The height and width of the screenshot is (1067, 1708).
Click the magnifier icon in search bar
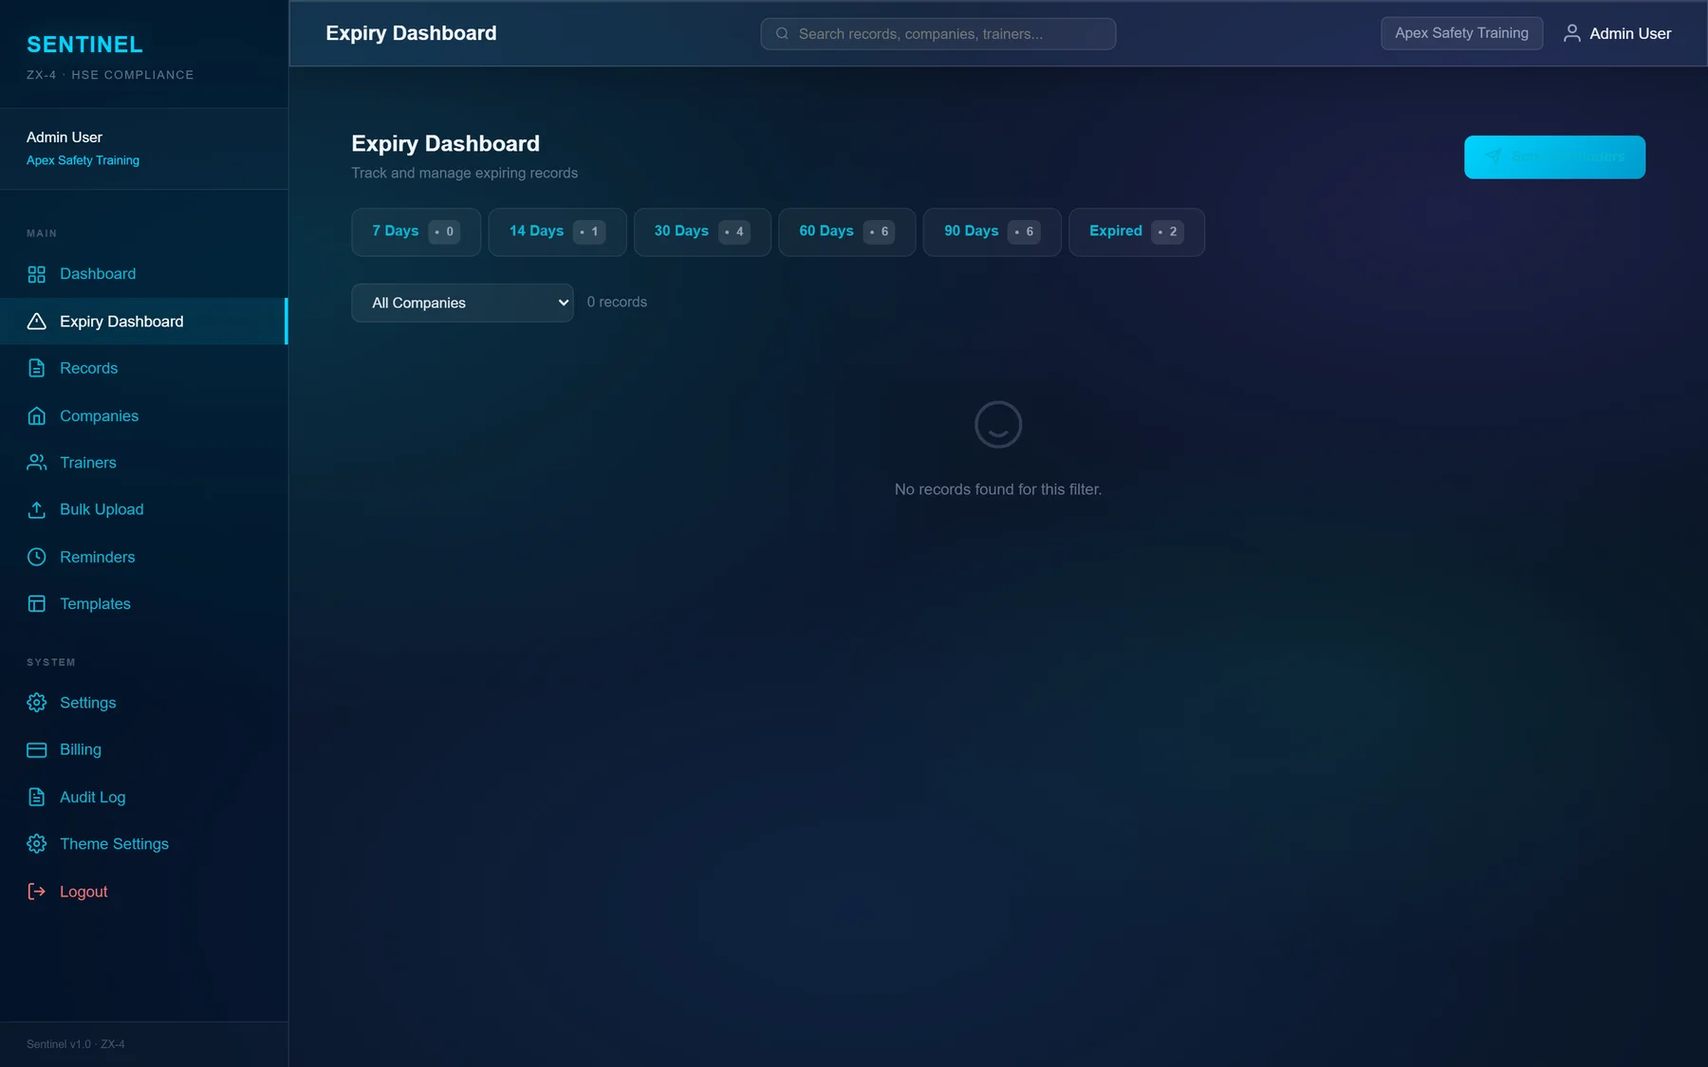coord(782,33)
